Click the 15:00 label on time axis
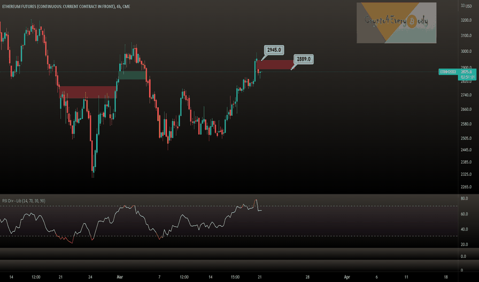Image resolution: width=479 pixels, height=282 pixels. click(x=235, y=277)
